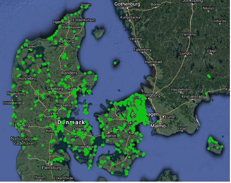The image size is (231, 183).
Task: Select the Randers label on the map
Action: tap(69, 73)
